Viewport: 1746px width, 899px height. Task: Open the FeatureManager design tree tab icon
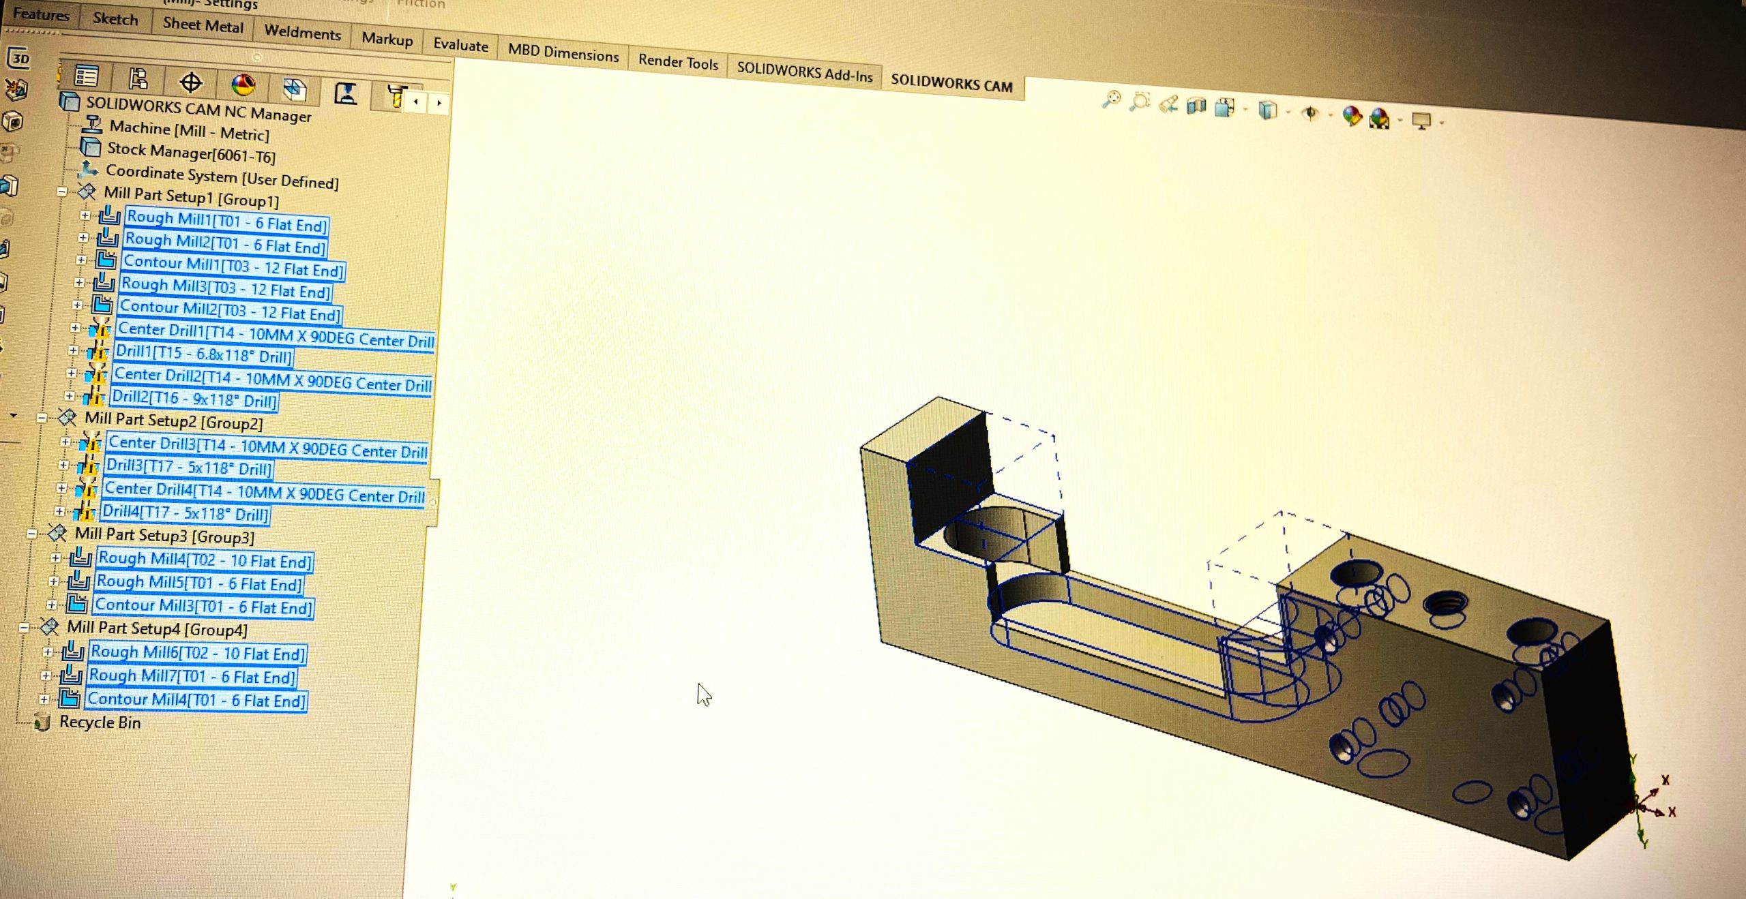pyautogui.click(x=87, y=77)
